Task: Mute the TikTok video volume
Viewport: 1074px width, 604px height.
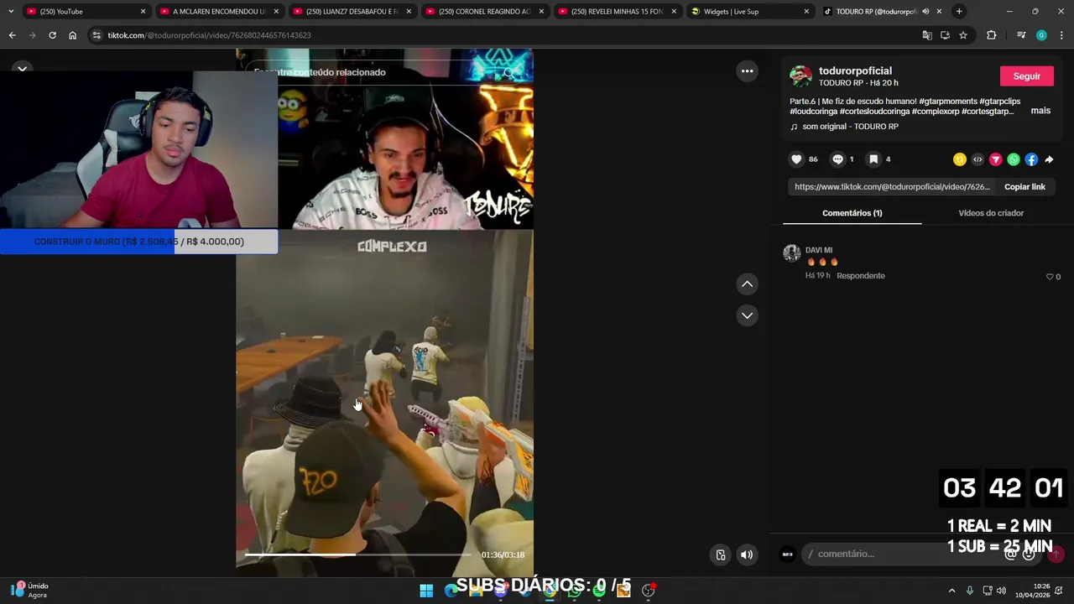Action: coord(747,555)
